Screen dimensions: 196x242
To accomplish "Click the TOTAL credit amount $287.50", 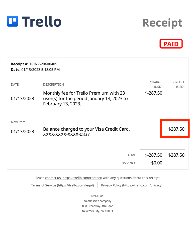I will (x=176, y=155).
